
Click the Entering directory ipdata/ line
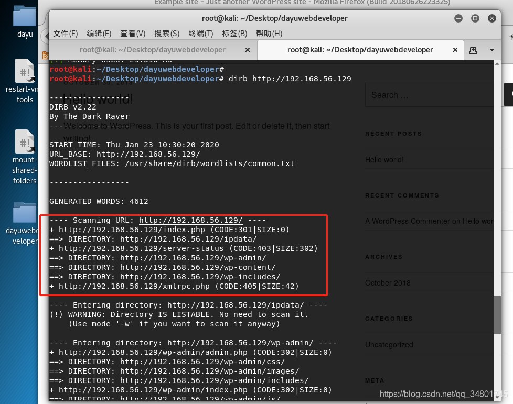pyautogui.click(x=188, y=305)
